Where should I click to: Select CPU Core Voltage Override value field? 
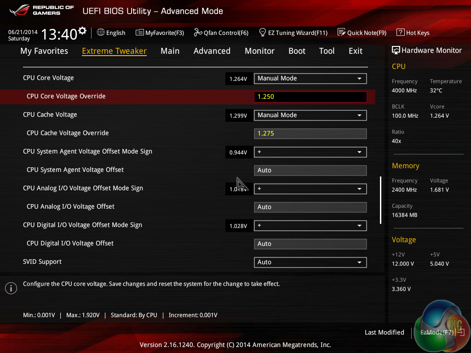310,97
